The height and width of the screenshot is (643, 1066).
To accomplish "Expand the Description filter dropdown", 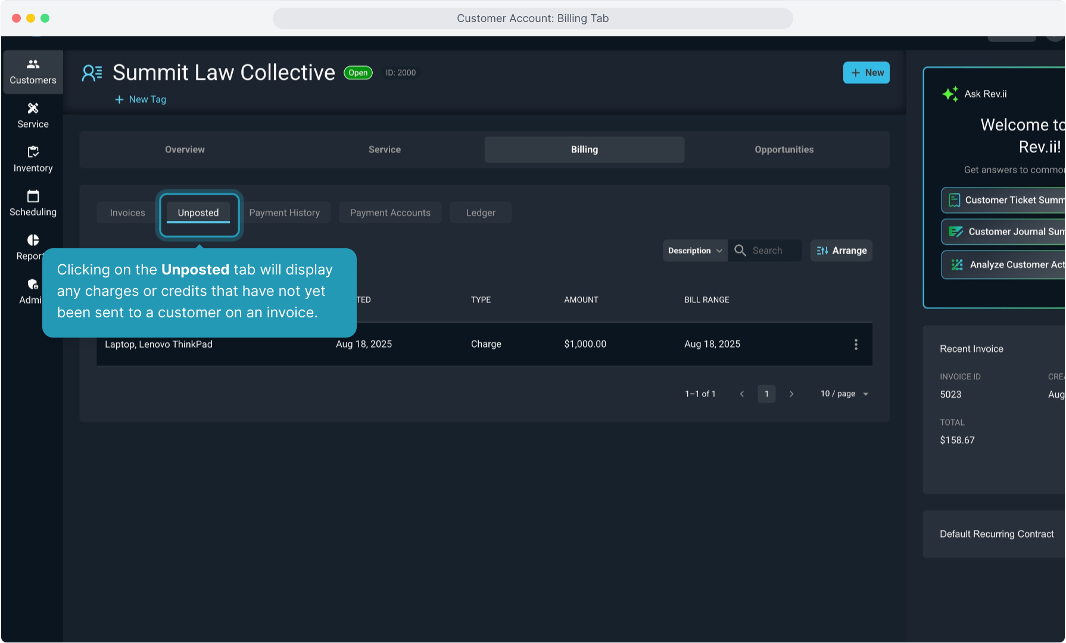I will click(694, 251).
